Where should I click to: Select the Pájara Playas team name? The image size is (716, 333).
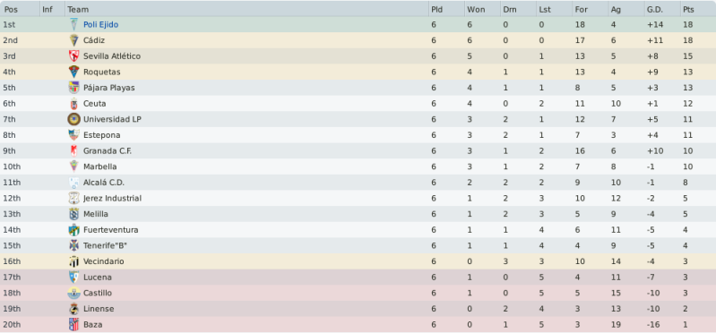click(108, 88)
